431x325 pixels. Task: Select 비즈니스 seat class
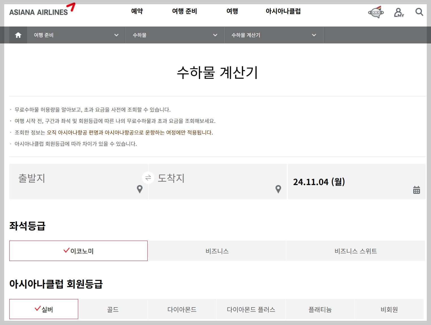coord(217,251)
